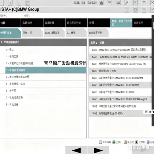Open the wrench settings icon

coord(127,3)
